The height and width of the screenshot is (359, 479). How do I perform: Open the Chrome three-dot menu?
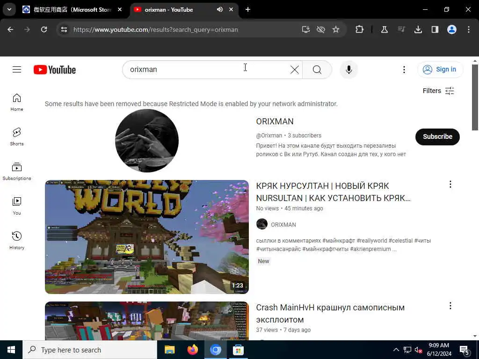tap(469, 29)
